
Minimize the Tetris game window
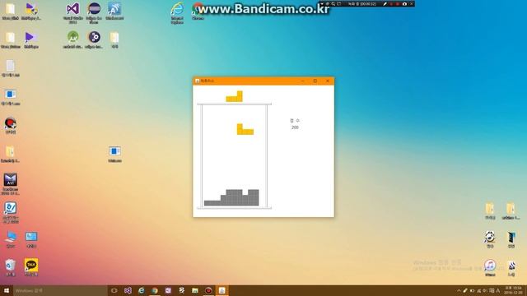coord(302,81)
